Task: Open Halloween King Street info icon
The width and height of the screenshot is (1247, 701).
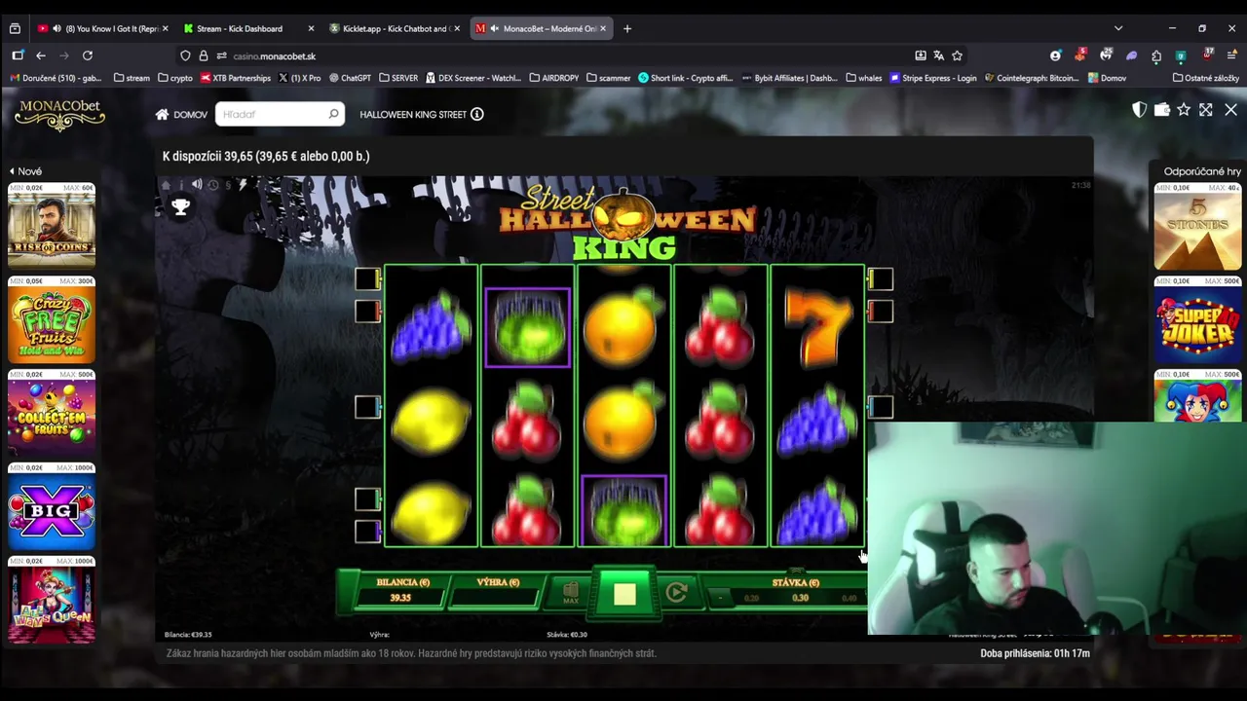Action: 477,114
